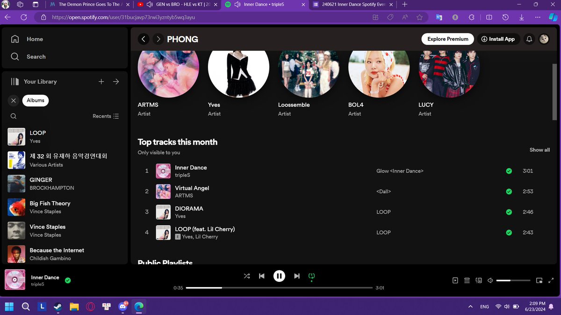
Task: Open Connect to a device icon
Action: 479,280
